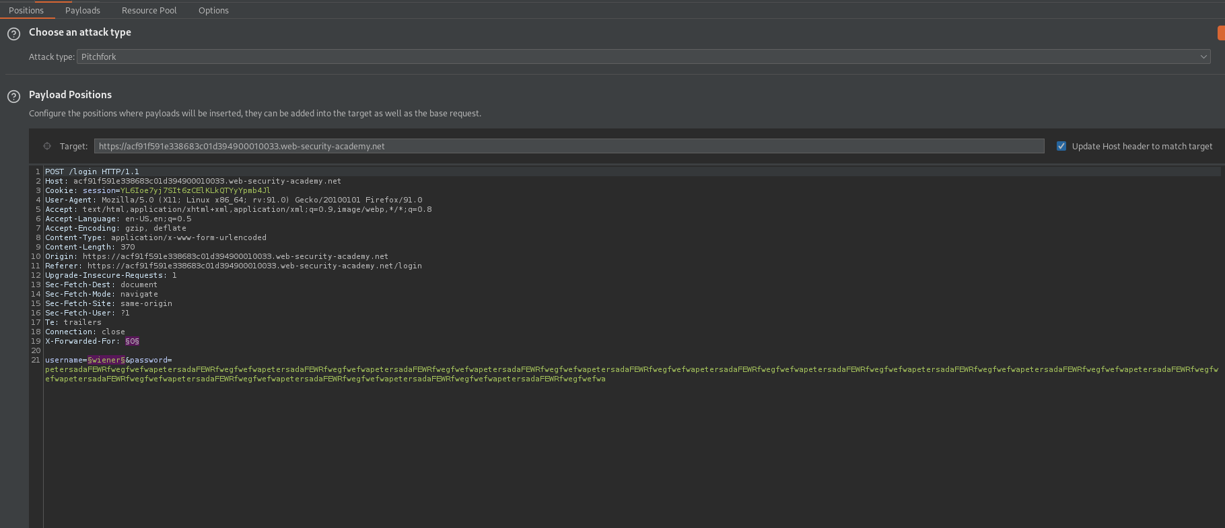Click the Accept header line

[238, 209]
